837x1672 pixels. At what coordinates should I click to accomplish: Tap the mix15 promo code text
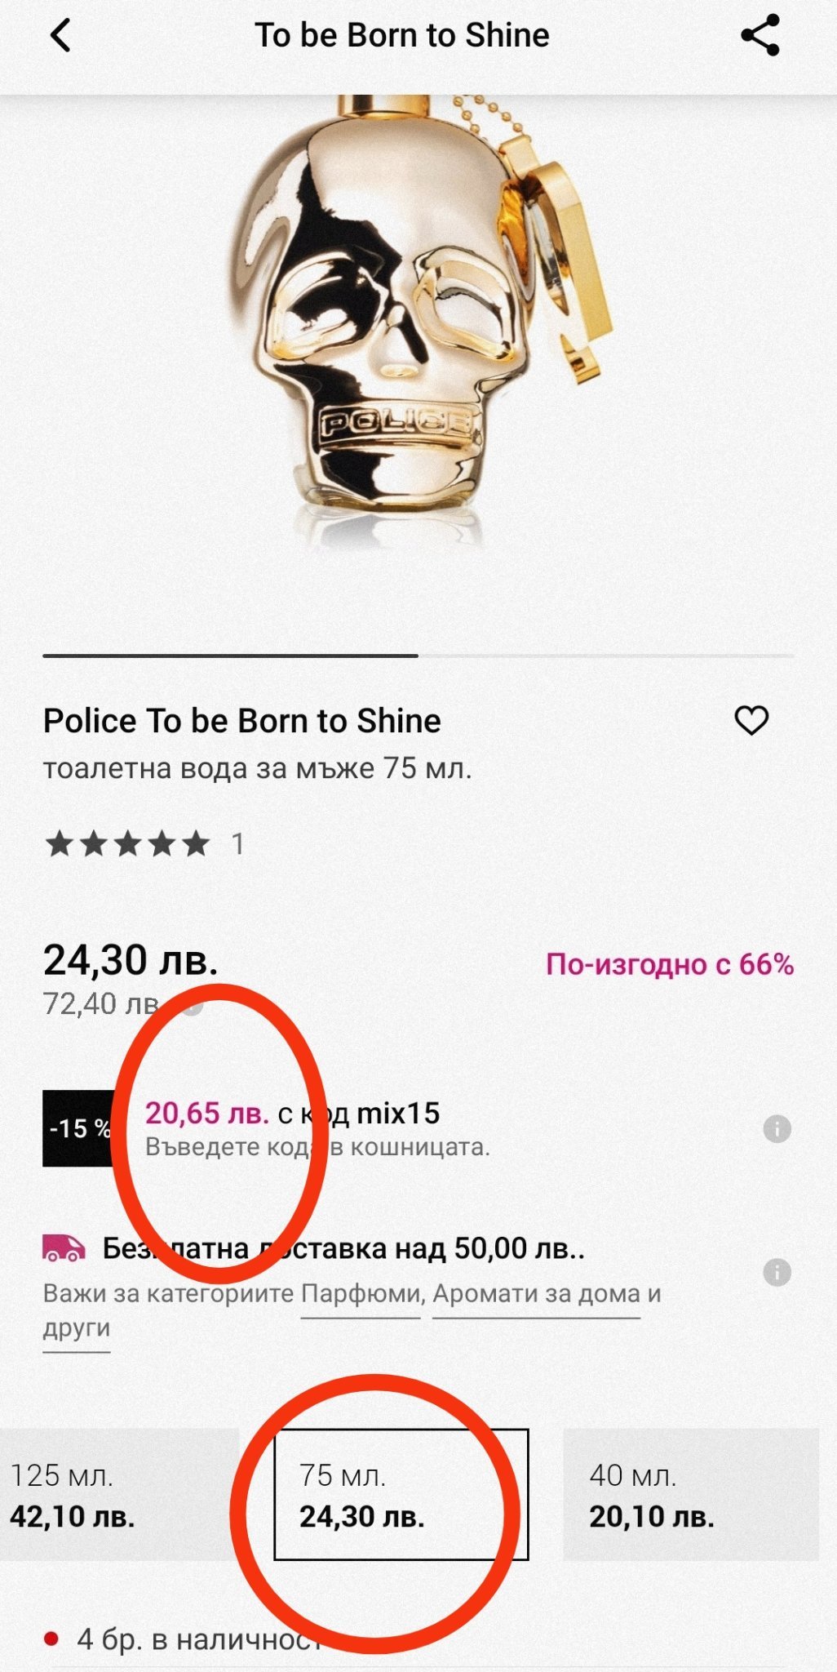pyautogui.click(x=398, y=1113)
